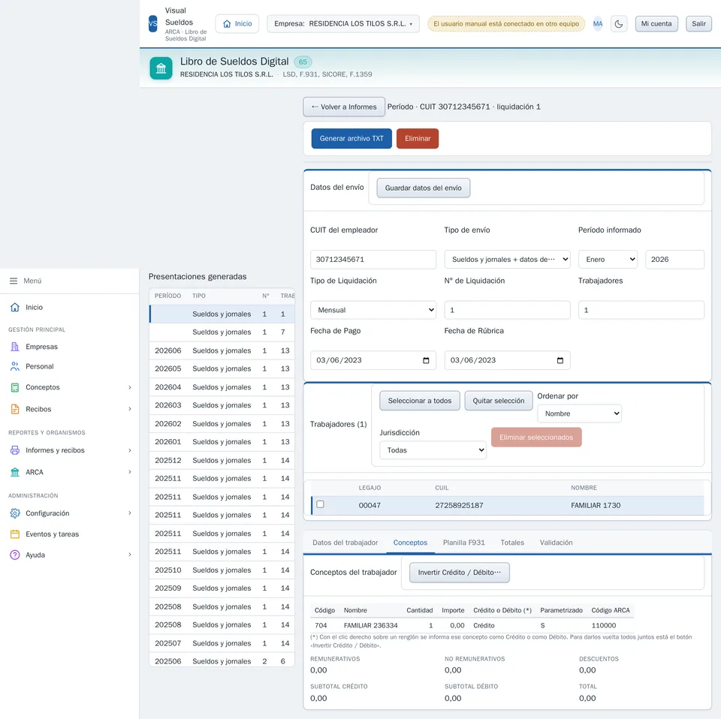Open the Empresa selector dropdown
This screenshot has width=721, height=719.
tap(343, 24)
